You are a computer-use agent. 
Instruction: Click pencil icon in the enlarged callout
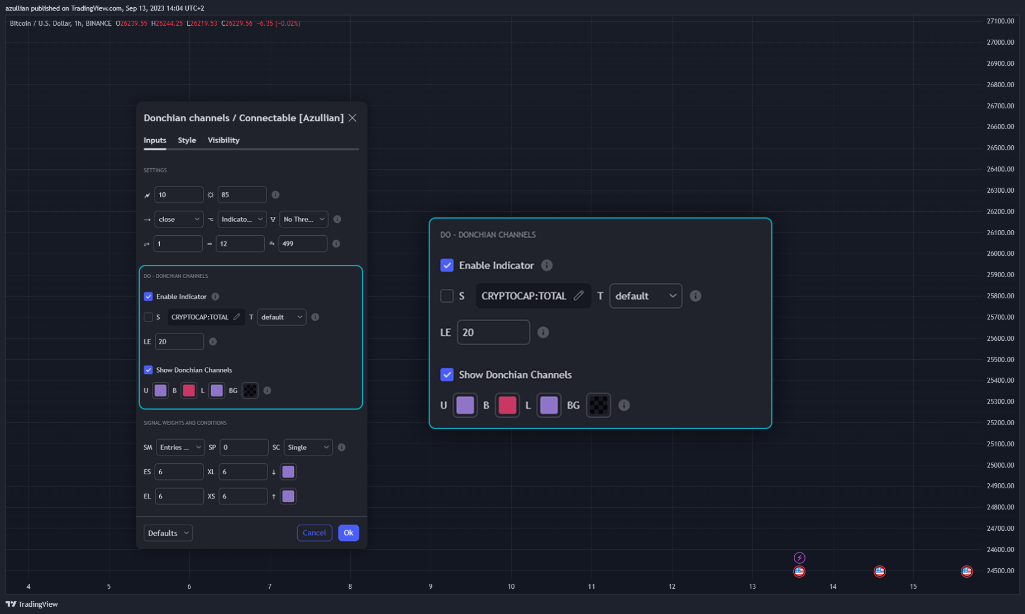coord(579,296)
